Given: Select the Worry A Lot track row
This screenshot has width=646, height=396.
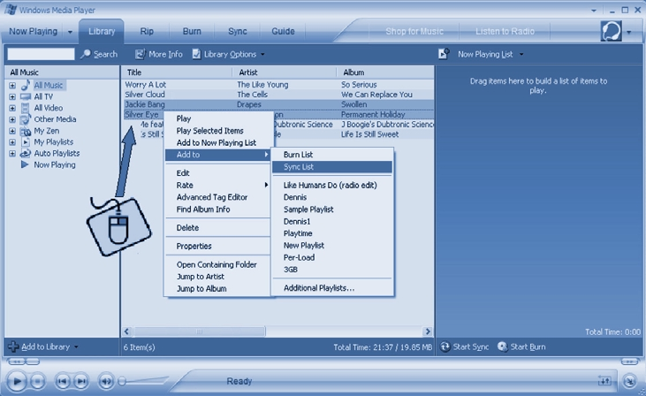Looking at the screenshot, I should [278, 85].
